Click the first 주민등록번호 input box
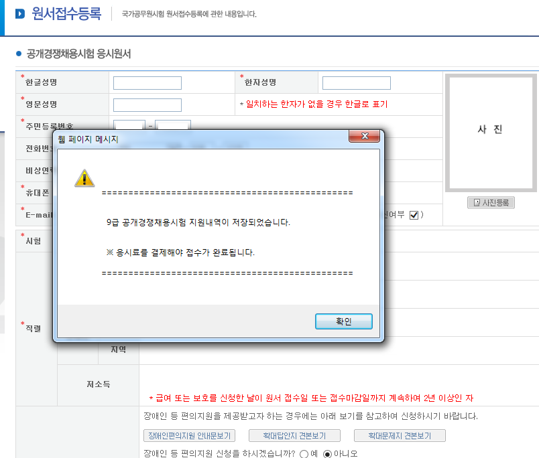This screenshot has height=458, width=539. (129, 125)
